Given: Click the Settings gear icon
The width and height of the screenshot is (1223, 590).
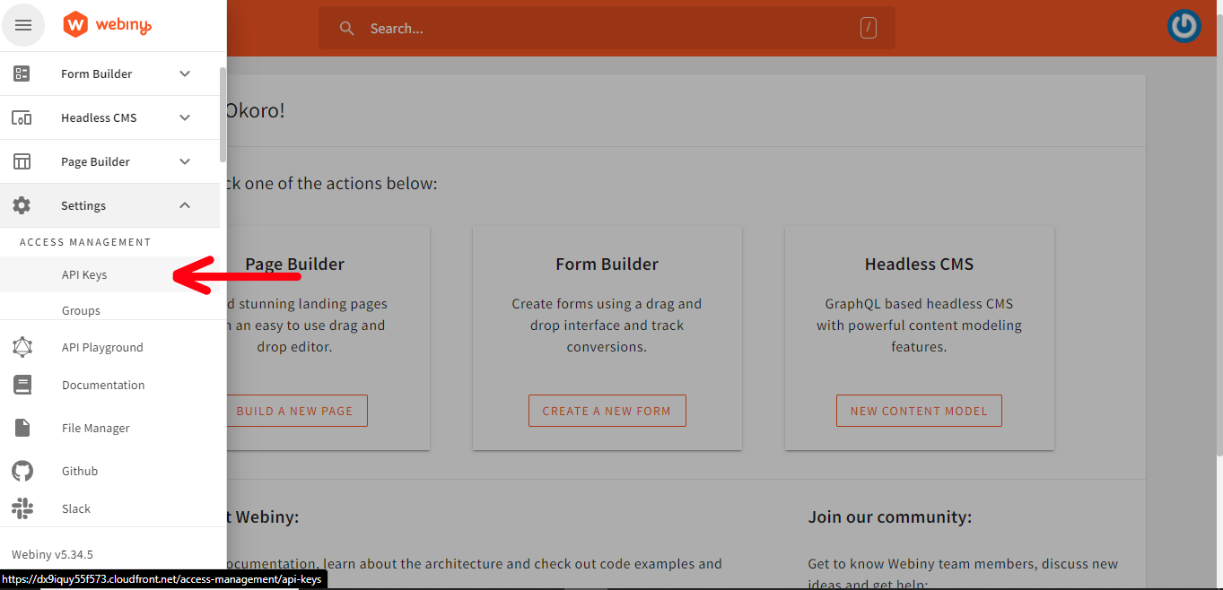Looking at the screenshot, I should click(22, 205).
